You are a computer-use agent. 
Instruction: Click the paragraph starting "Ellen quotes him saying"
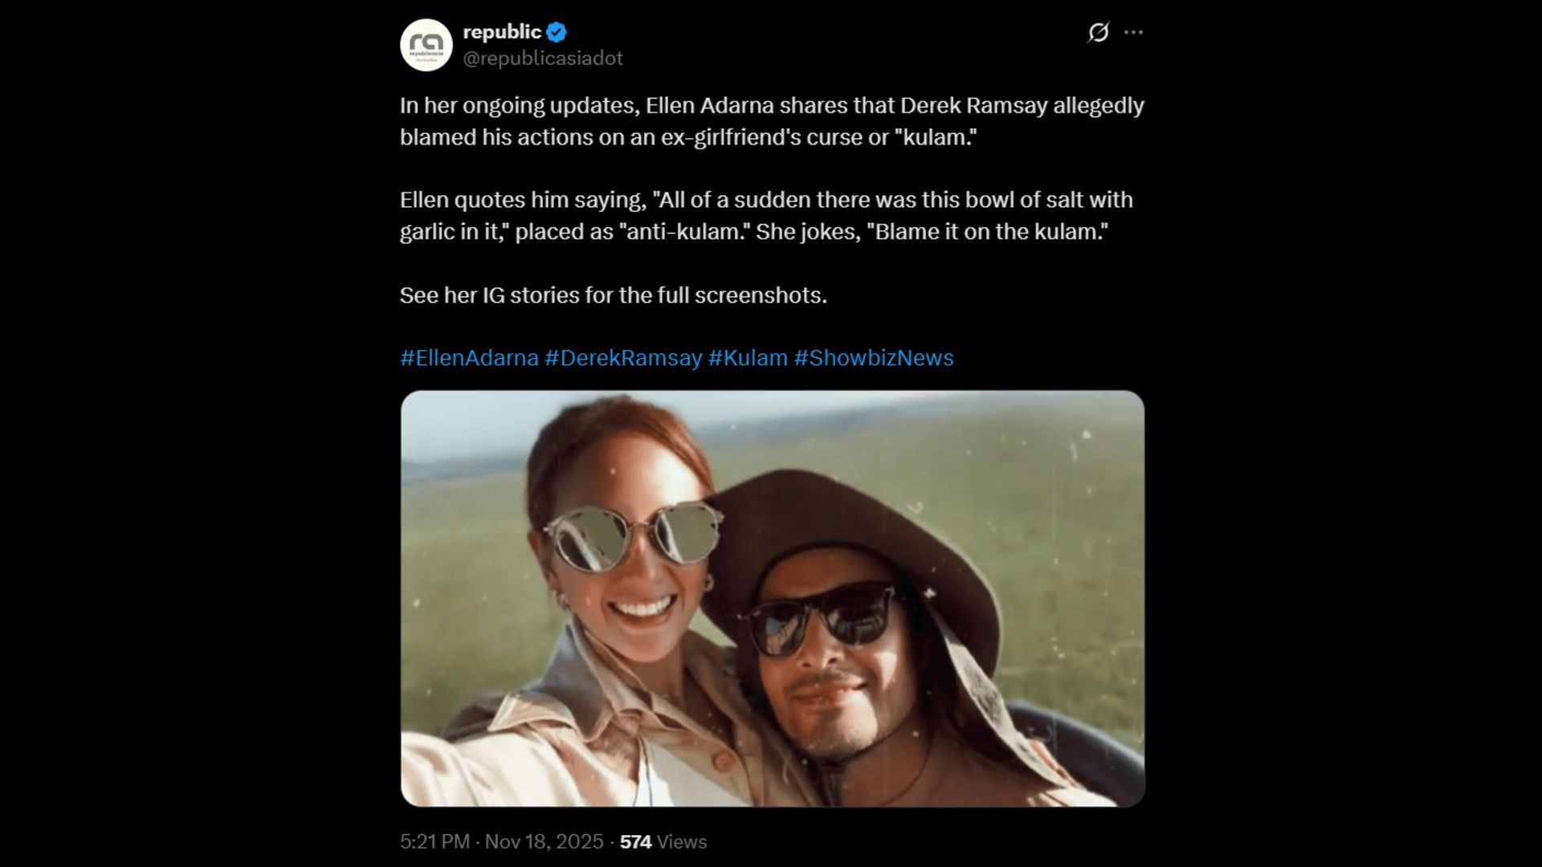pos(766,216)
